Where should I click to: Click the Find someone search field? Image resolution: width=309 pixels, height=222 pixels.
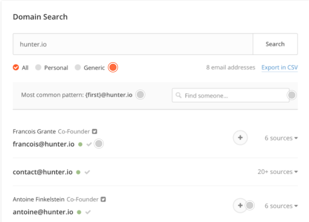pyautogui.click(x=230, y=96)
